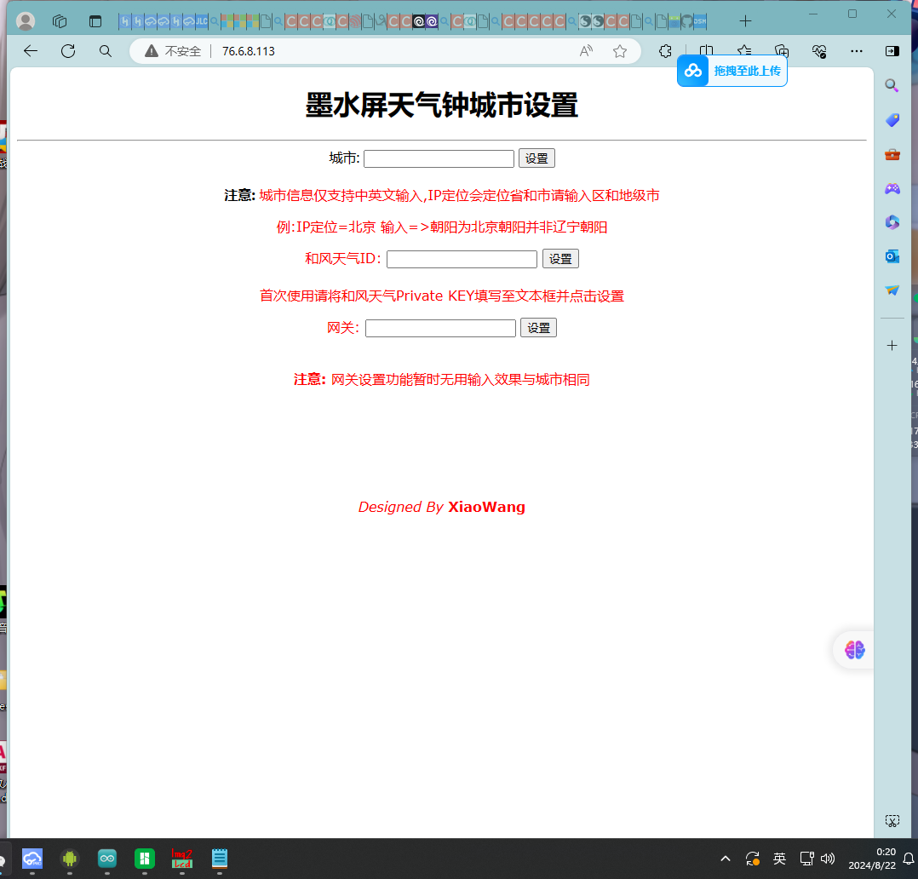Add this page to favorites with star icon

[620, 51]
